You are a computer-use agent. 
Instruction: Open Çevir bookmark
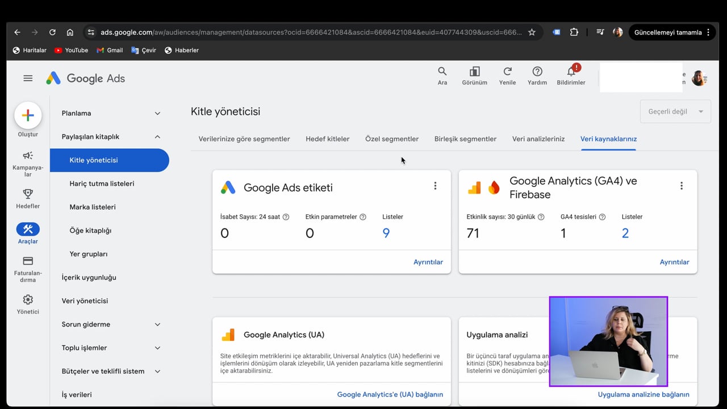pyautogui.click(x=143, y=50)
